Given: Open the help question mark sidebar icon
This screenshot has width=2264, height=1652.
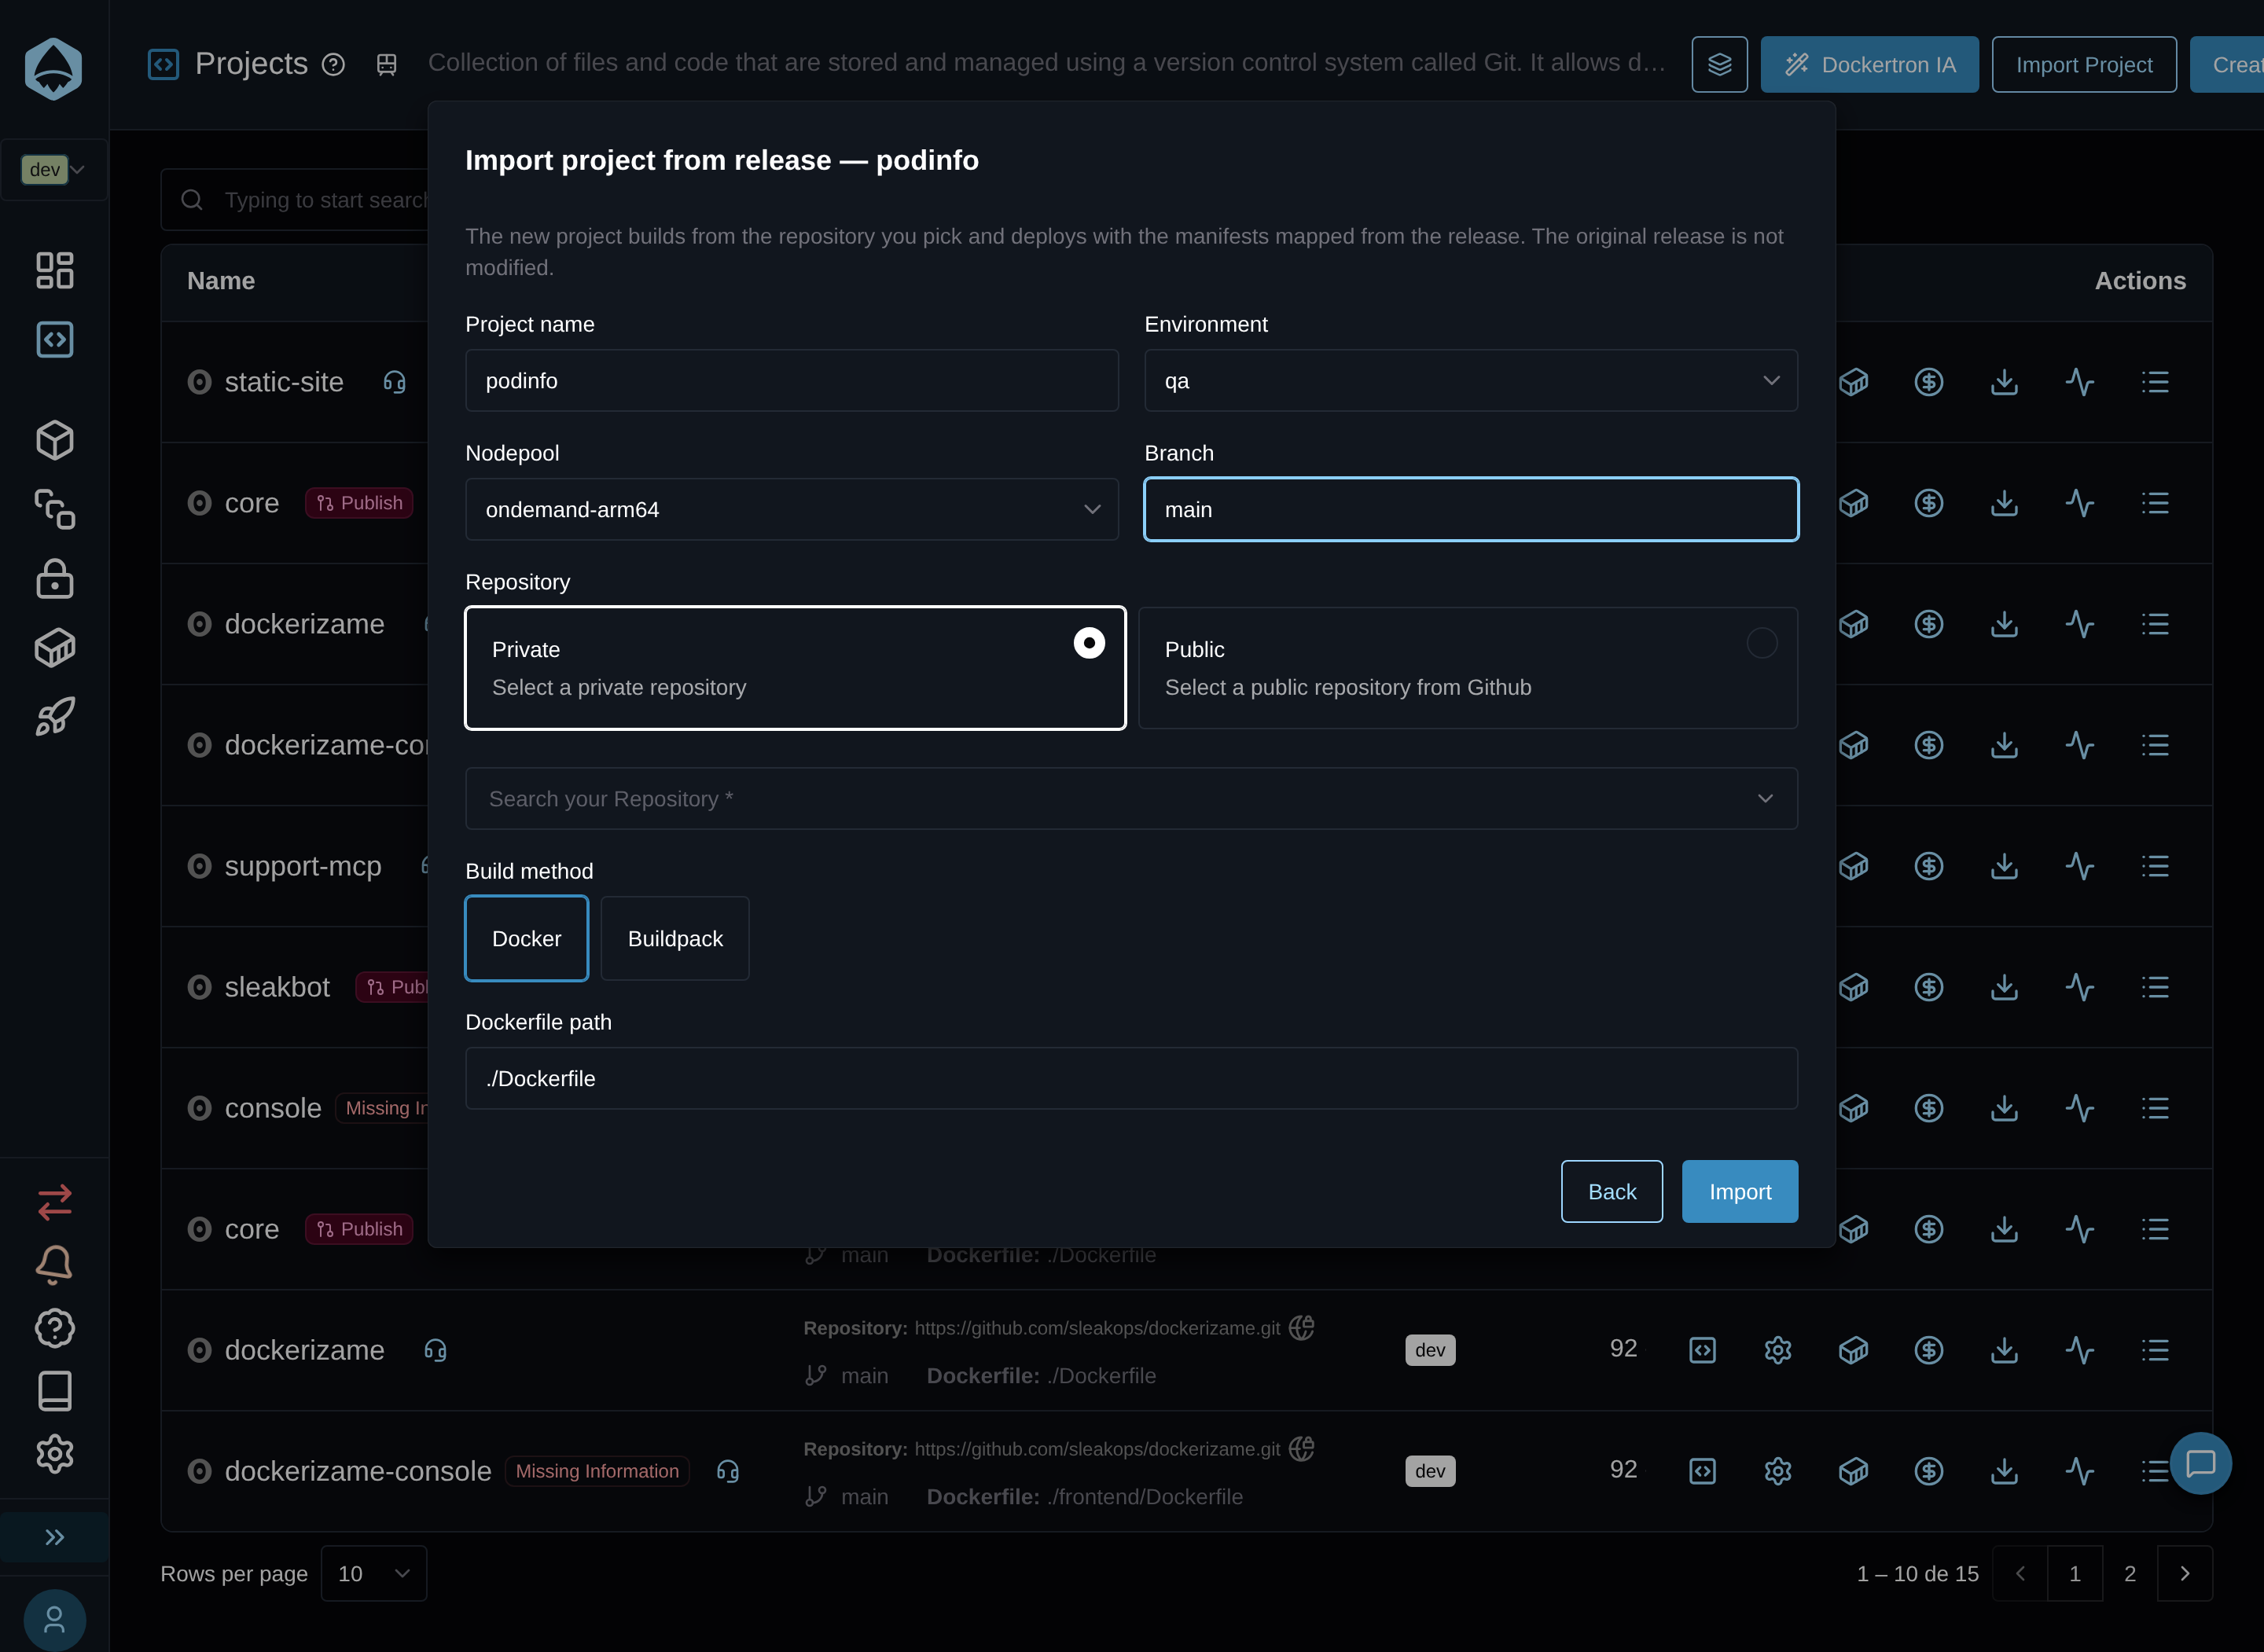Looking at the screenshot, I should [x=54, y=1328].
